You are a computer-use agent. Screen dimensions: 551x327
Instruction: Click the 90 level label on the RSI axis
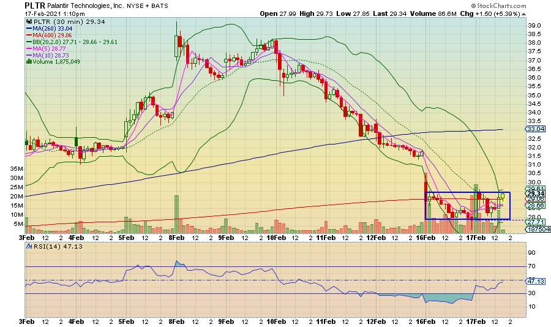(x=531, y=253)
